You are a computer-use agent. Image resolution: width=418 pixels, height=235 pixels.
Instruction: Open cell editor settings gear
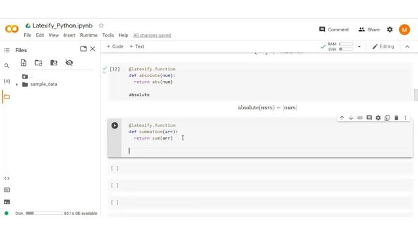378,117
